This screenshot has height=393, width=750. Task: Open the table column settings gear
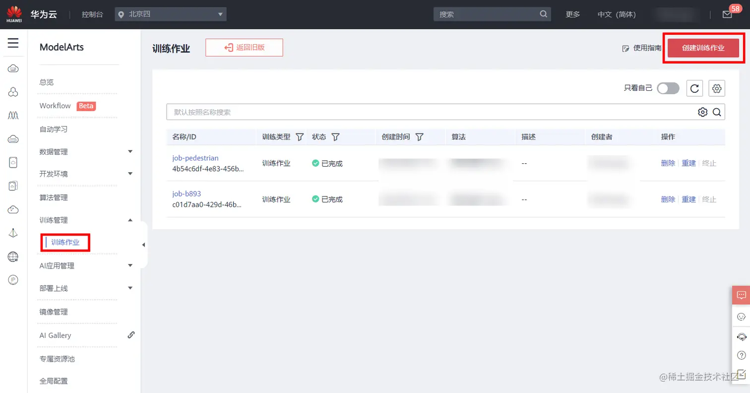click(717, 88)
